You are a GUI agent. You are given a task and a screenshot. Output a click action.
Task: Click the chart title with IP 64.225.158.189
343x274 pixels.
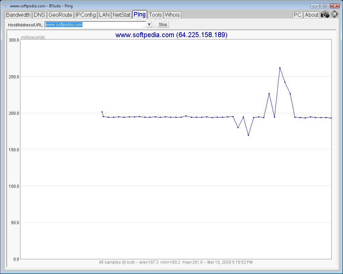click(171, 35)
